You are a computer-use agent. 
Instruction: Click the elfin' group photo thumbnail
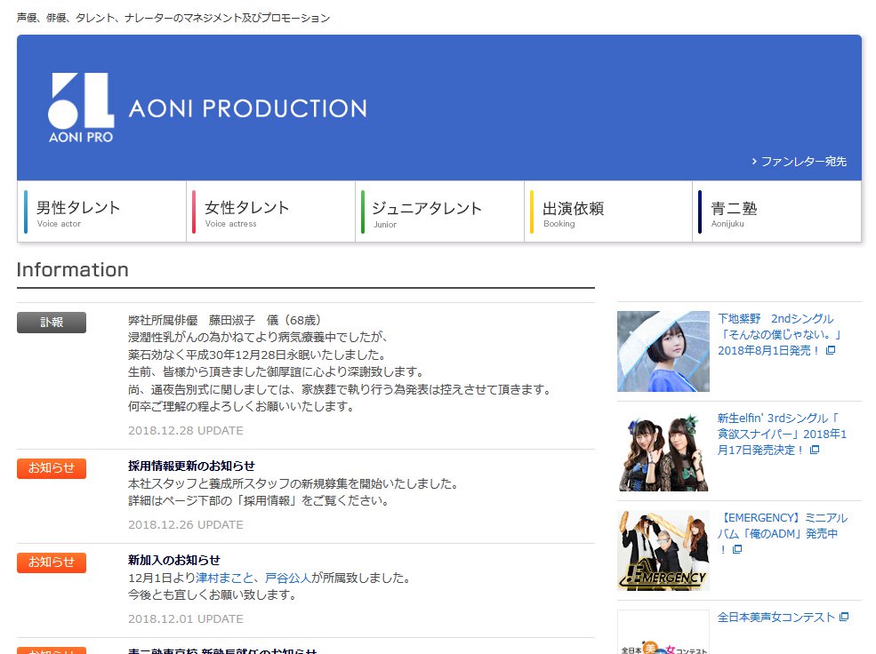point(663,451)
